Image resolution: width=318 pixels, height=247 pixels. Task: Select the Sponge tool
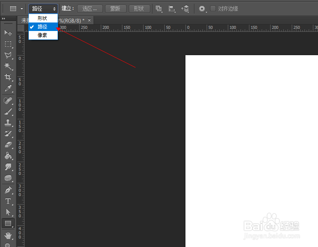click(8, 178)
